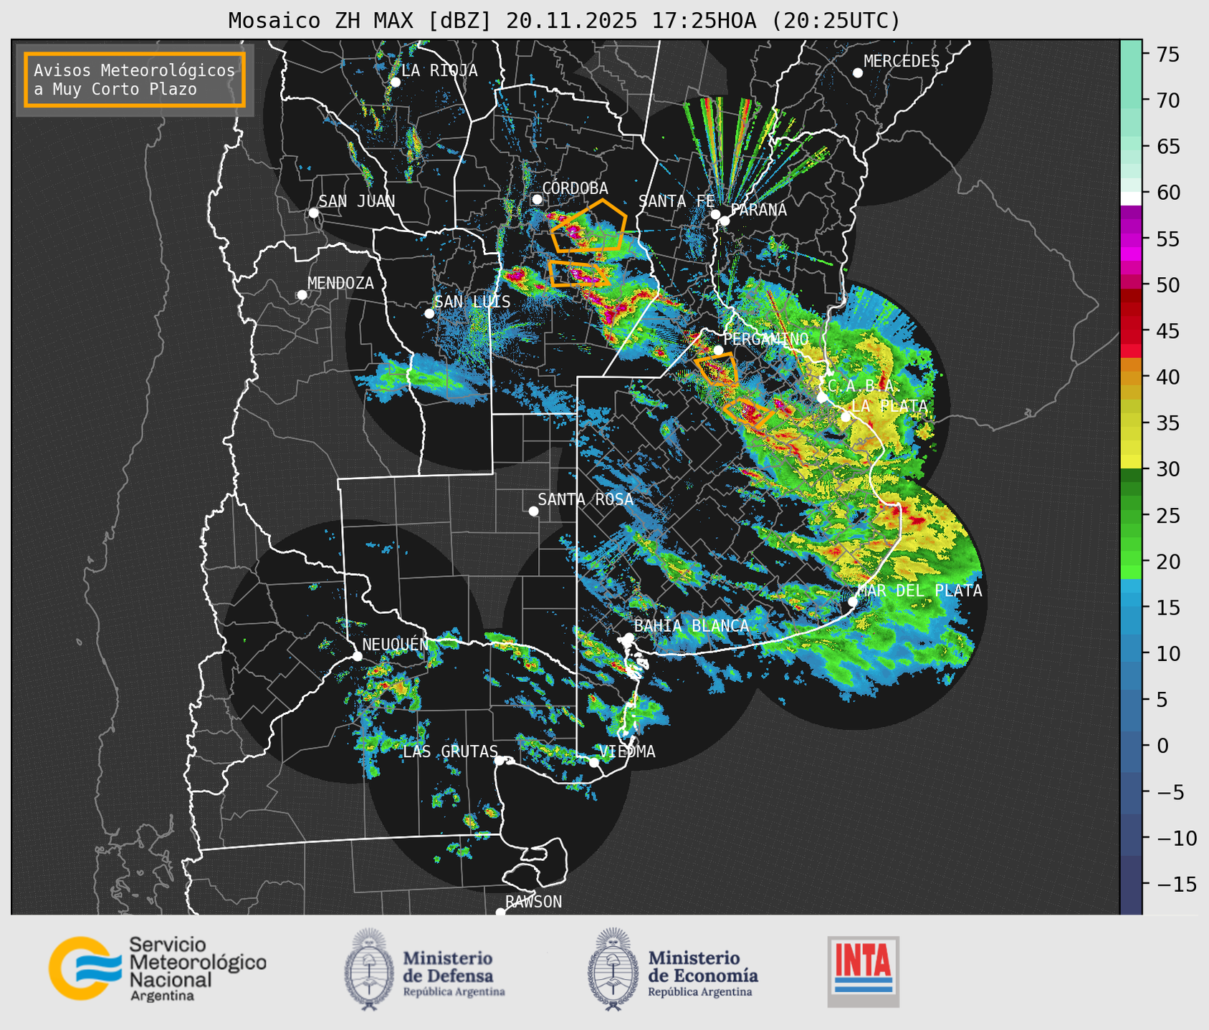1209x1030 pixels.
Task: Click the MERCEDES city label
Action: [902, 62]
